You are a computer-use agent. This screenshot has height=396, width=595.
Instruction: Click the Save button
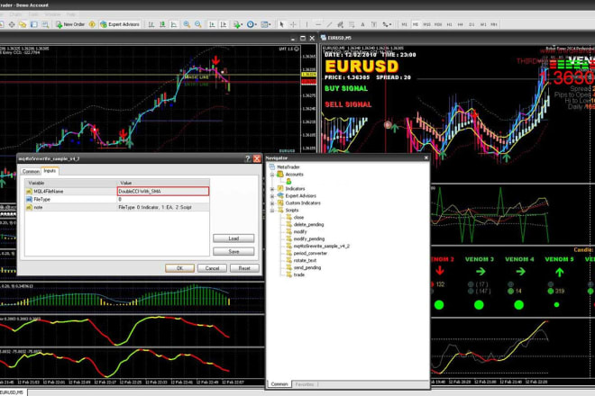click(x=233, y=252)
